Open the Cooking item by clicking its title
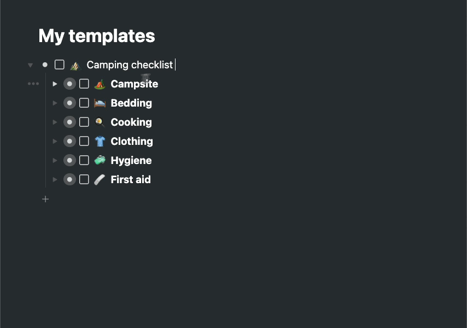 pyautogui.click(x=131, y=122)
